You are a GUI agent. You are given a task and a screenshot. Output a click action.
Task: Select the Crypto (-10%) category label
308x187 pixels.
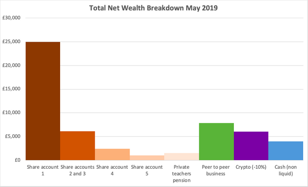(251, 167)
